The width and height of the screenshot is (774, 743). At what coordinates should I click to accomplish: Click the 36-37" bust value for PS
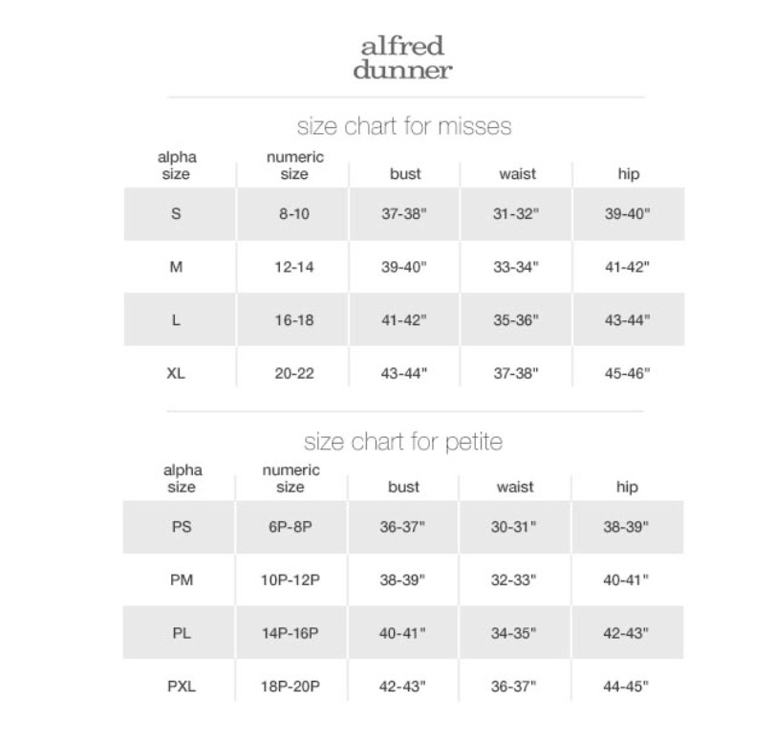(403, 527)
